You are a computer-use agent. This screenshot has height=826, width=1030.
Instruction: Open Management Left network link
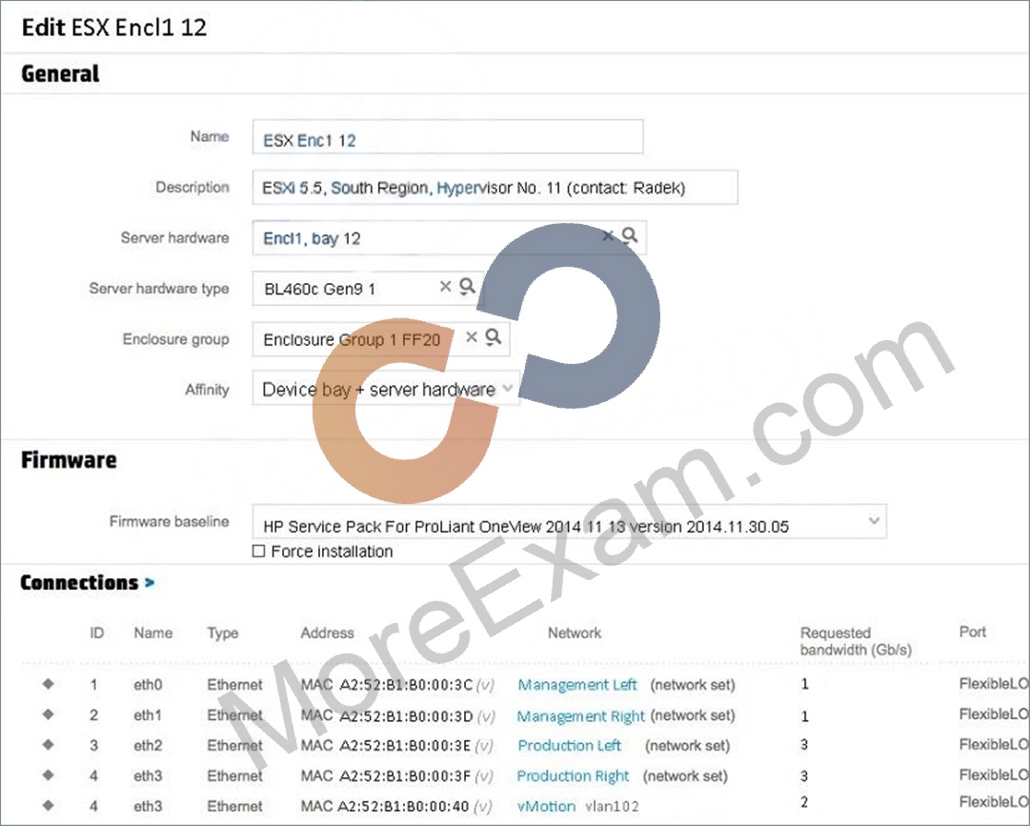click(x=576, y=685)
